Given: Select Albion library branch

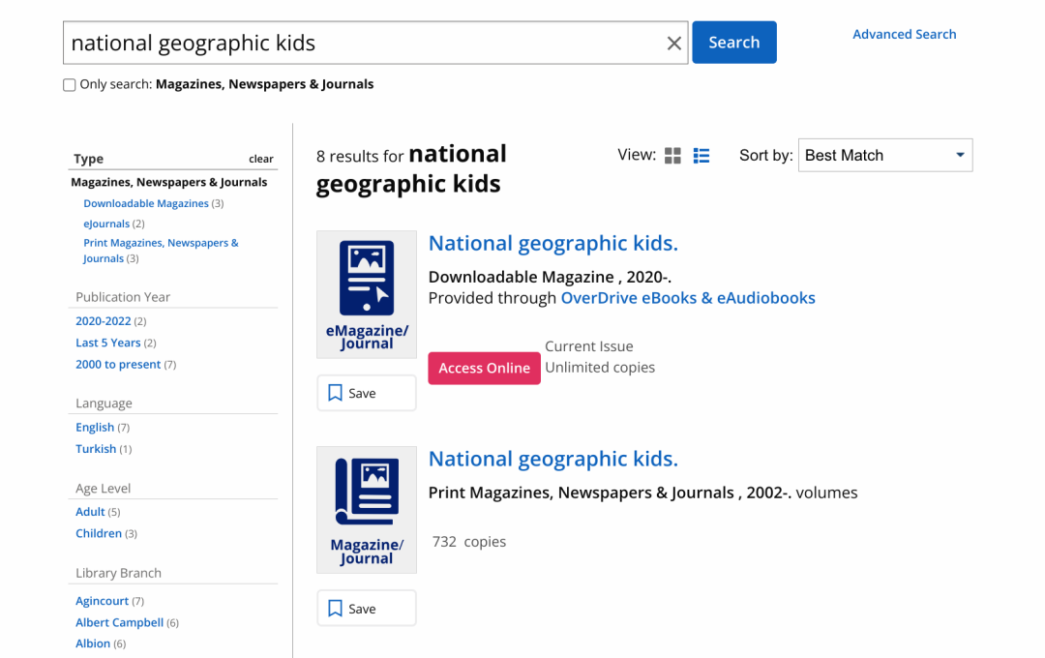Looking at the screenshot, I should [x=93, y=643].
